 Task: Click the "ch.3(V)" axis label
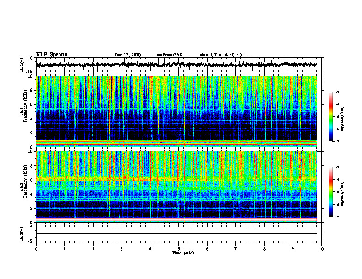click(x=22, y=234)
